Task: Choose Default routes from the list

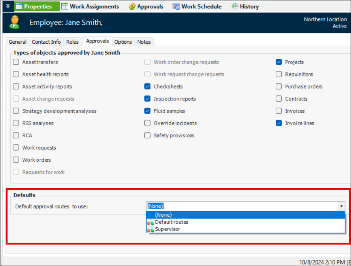Action: click(246, 222)
